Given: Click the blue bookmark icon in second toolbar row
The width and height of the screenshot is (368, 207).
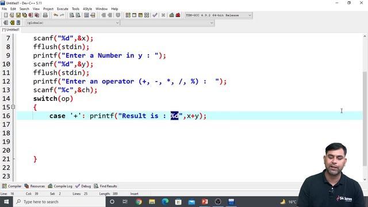Looking at the screenshot, I should (x=18, y=23).
